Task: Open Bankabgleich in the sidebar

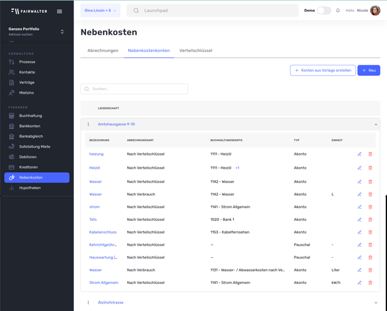Action: 31,136
